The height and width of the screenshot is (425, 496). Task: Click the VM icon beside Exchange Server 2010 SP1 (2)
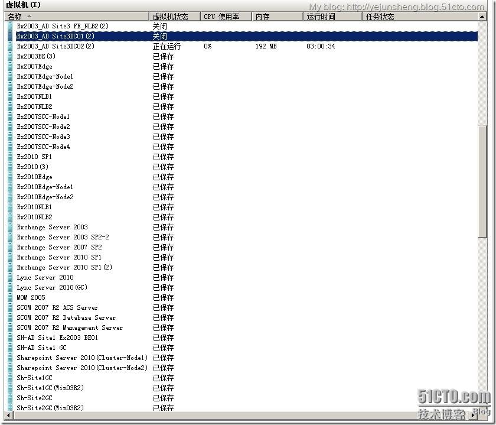[x=10, y=268]
